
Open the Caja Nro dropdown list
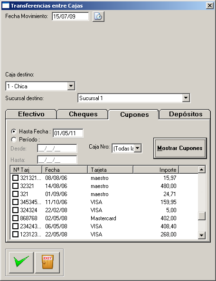point(138,148)
